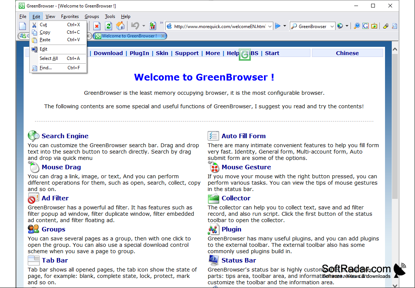Click the address bar URL field

[x=220, y=26]
